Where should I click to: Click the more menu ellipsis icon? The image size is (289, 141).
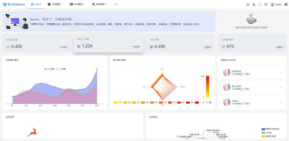pyautogui.click(x=115, y=4)
